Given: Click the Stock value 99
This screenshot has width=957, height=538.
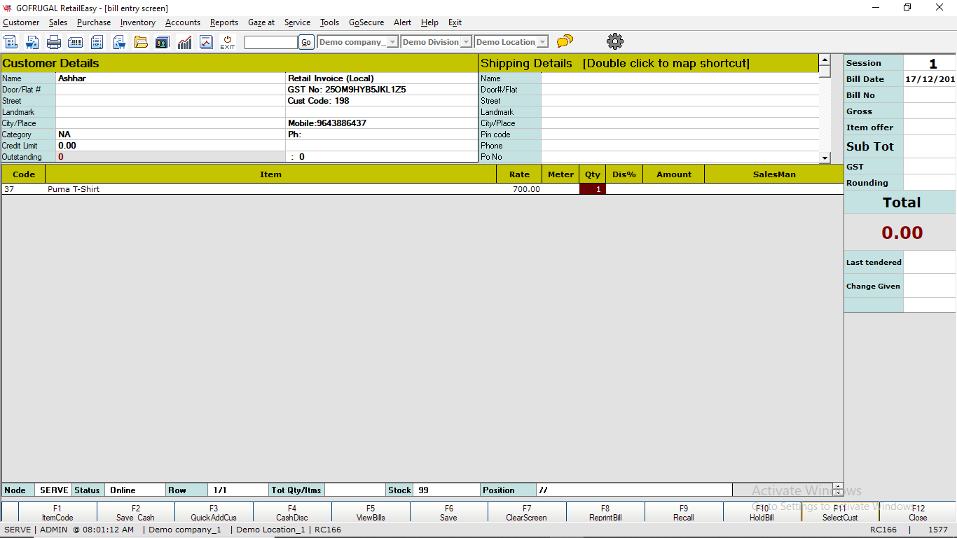Looking at the screenshot, I should 446,490.
